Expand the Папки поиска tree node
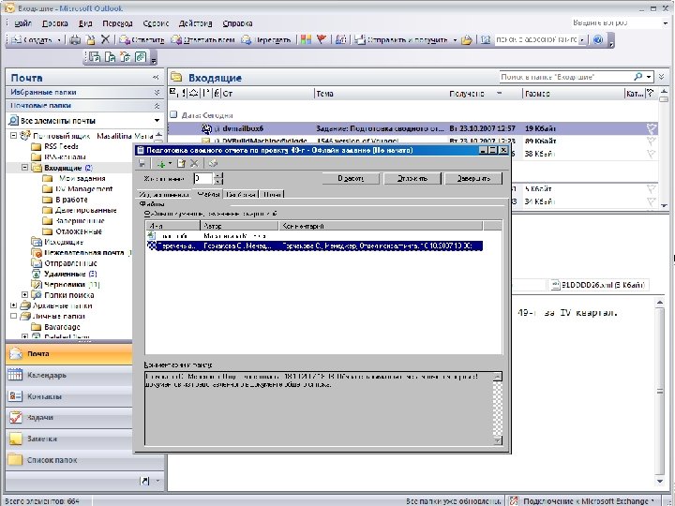Viewport: 675px width, 506px height. [x=24, y=295]
